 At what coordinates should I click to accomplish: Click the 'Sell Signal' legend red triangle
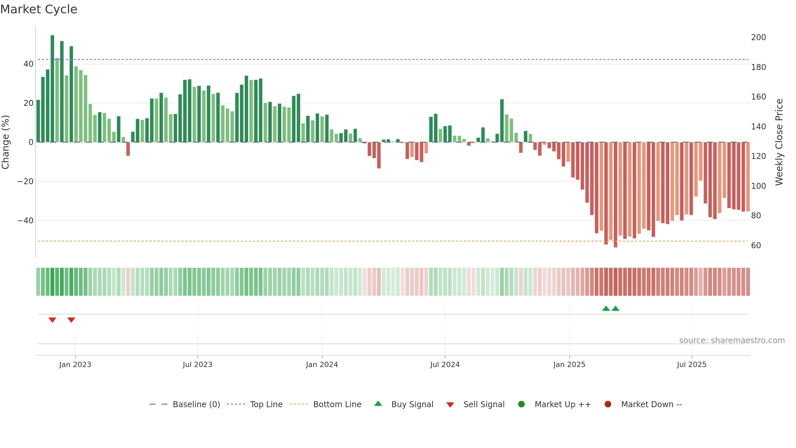(x=450, y=405)
